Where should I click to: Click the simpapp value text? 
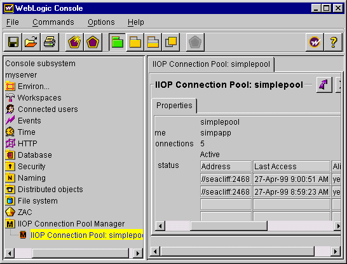pyautogui.click(x=216, y=133)
